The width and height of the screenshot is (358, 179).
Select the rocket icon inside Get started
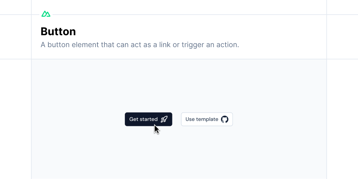[x=164, y=119]
